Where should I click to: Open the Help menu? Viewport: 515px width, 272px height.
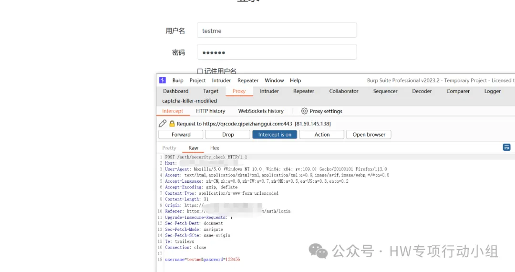295,81
